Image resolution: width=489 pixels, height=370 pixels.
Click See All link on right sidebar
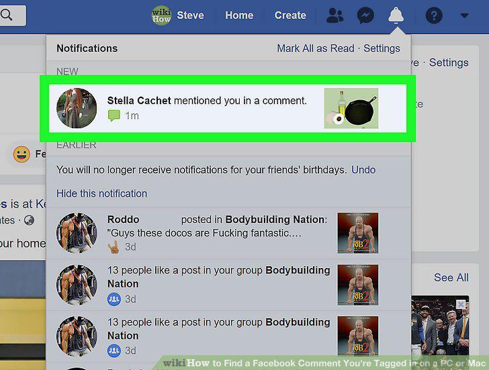click(x=451, y=277)
